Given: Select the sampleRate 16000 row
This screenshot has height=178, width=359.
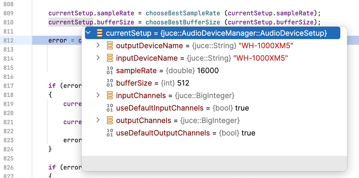Looking at the screenshot, I should tap(167, 71).
